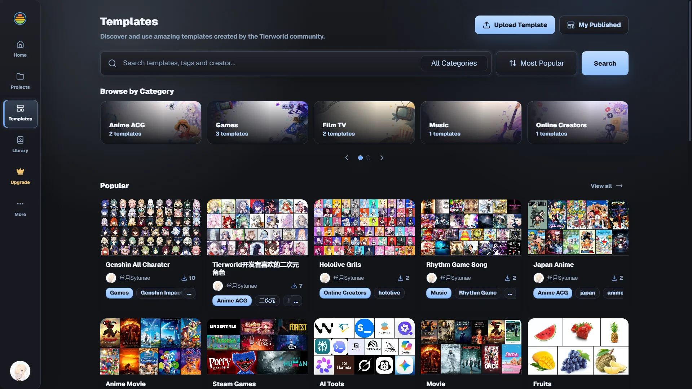This screenshot has height=389, width=692.
Task: Open creator avatar on Rhythm Game Song
Action: pyautogui.click(x=432, y=278)
